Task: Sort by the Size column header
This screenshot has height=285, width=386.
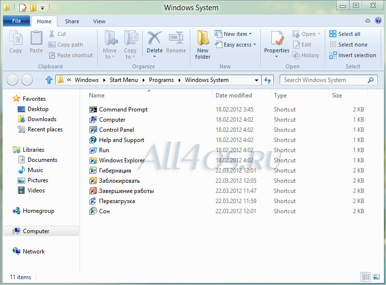Action: click(337, 95)
